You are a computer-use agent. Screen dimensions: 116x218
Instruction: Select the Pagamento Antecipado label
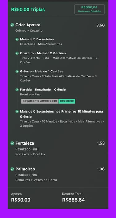tap(40, 101)
